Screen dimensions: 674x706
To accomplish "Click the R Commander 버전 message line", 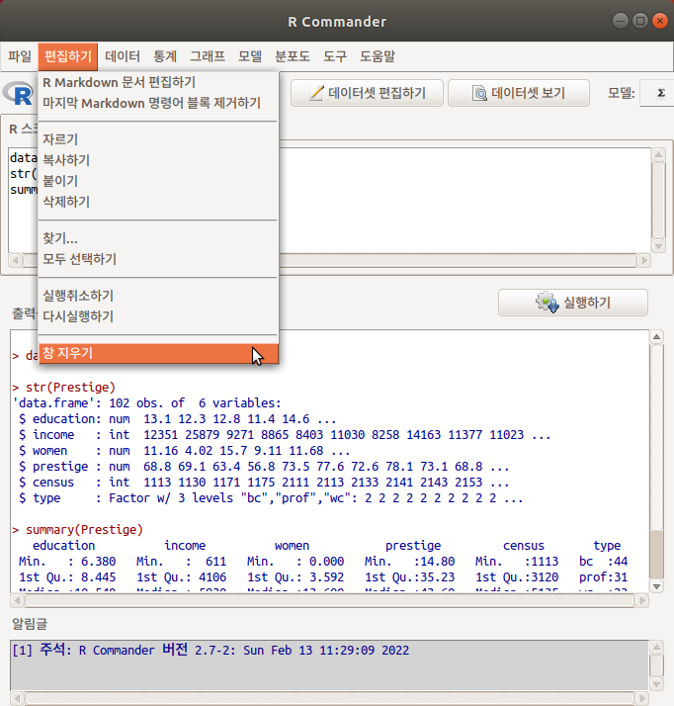I will click(x=211, y=651).
